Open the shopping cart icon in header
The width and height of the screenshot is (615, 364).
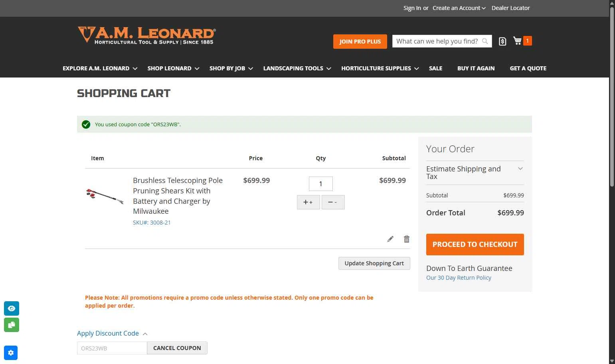pos(517,41)
